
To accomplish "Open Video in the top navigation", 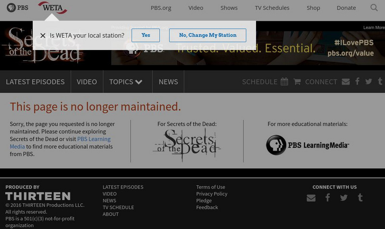I will 196,8.
